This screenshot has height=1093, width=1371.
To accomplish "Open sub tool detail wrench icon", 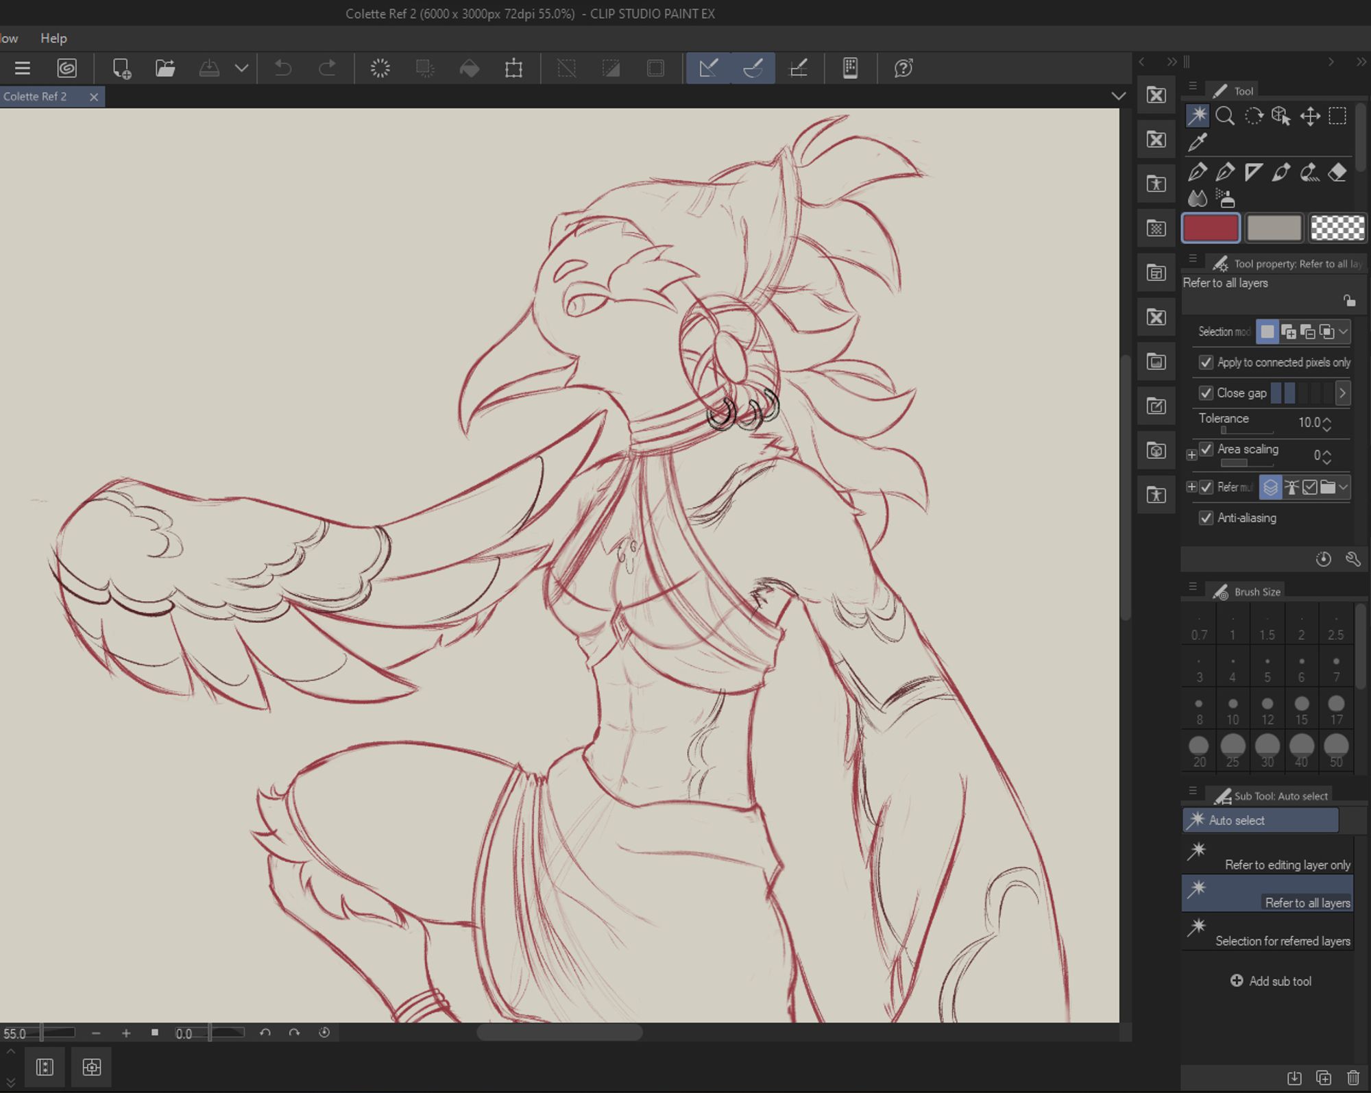I will pyautogui.click(x=1352, y=559).
